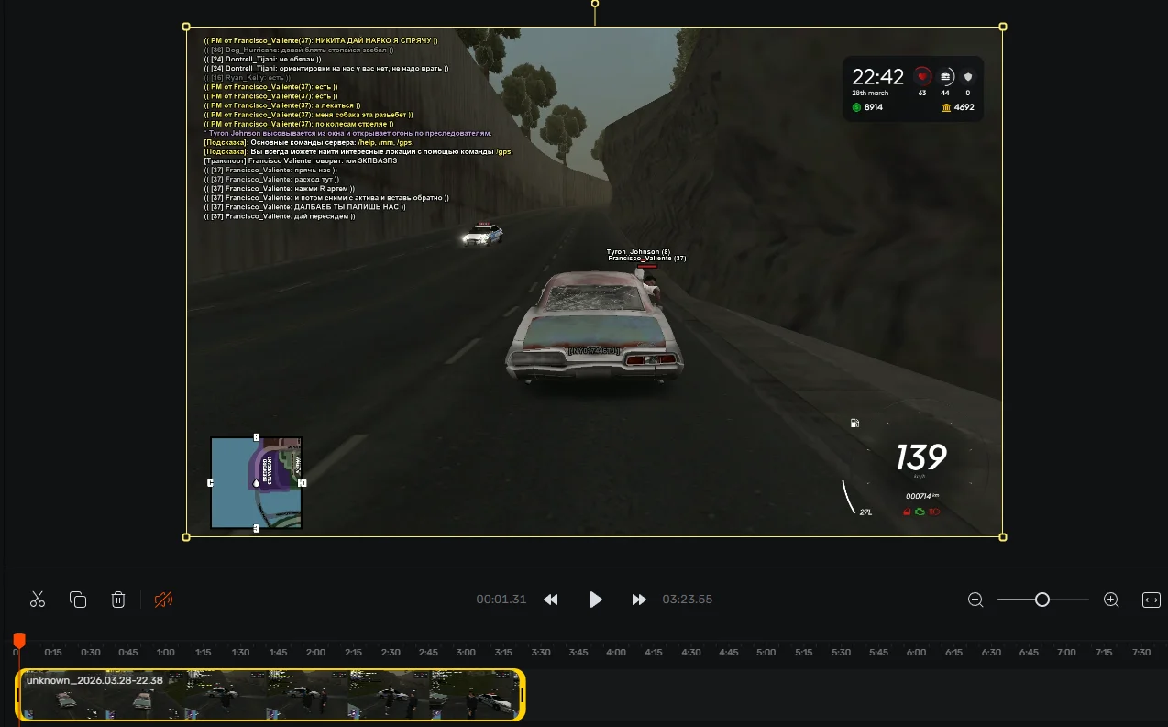Click the top-left corner resize handle

187,27
